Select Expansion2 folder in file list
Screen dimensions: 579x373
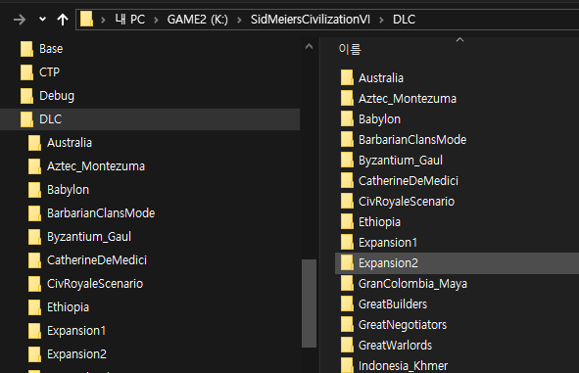click(x=457, y=263)
